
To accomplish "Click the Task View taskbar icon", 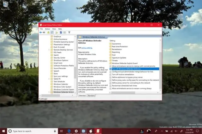I will (x=62, y=131).
